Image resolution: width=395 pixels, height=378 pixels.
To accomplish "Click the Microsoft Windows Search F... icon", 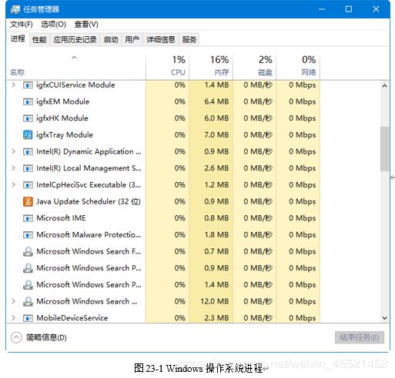I will coord(28,251).
